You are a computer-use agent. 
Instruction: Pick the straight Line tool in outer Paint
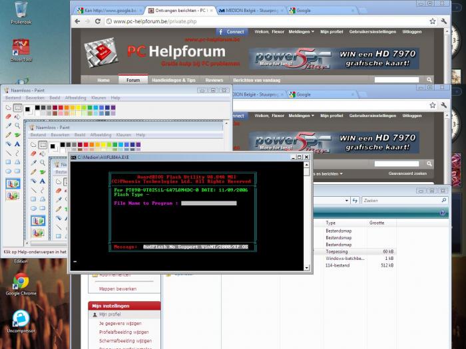pyautogui.click(x=8, y=153)
